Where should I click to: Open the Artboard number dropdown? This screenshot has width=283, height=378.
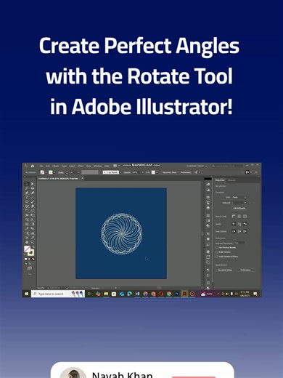239,203
